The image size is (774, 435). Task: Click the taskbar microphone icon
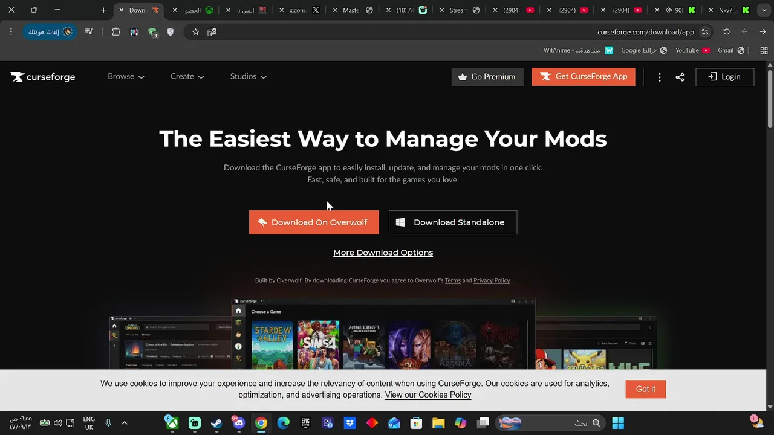(108, 423)
